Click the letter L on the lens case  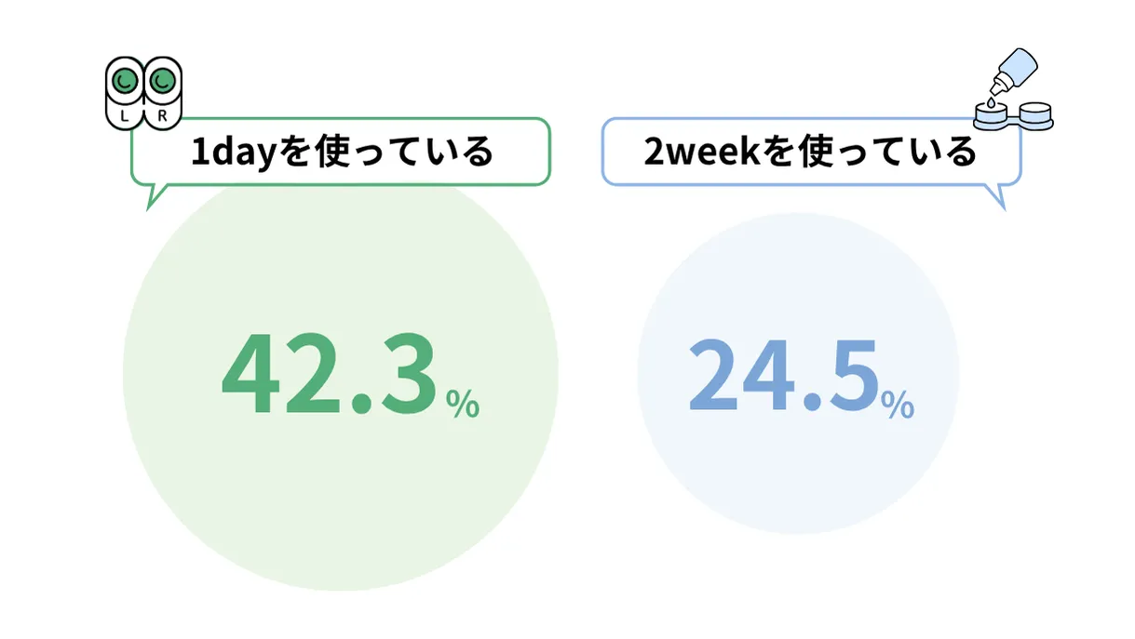[125, 115]
